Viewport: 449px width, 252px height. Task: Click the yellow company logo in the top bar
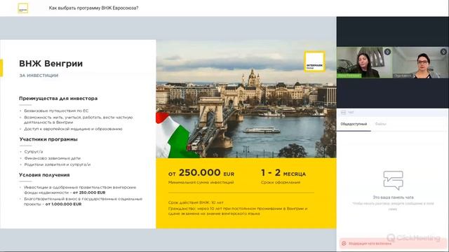click(23, 8)
